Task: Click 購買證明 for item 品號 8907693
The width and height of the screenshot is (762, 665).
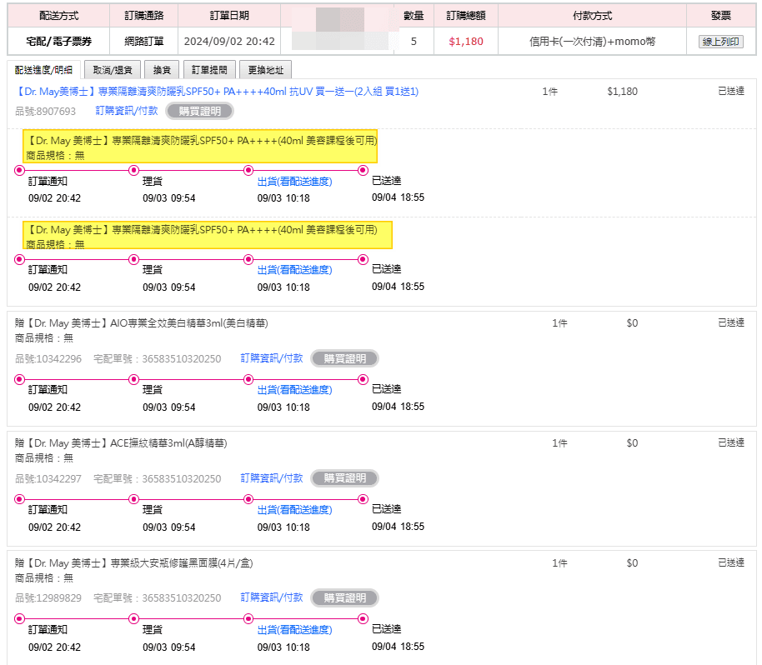Action: [x=199, y=111]
